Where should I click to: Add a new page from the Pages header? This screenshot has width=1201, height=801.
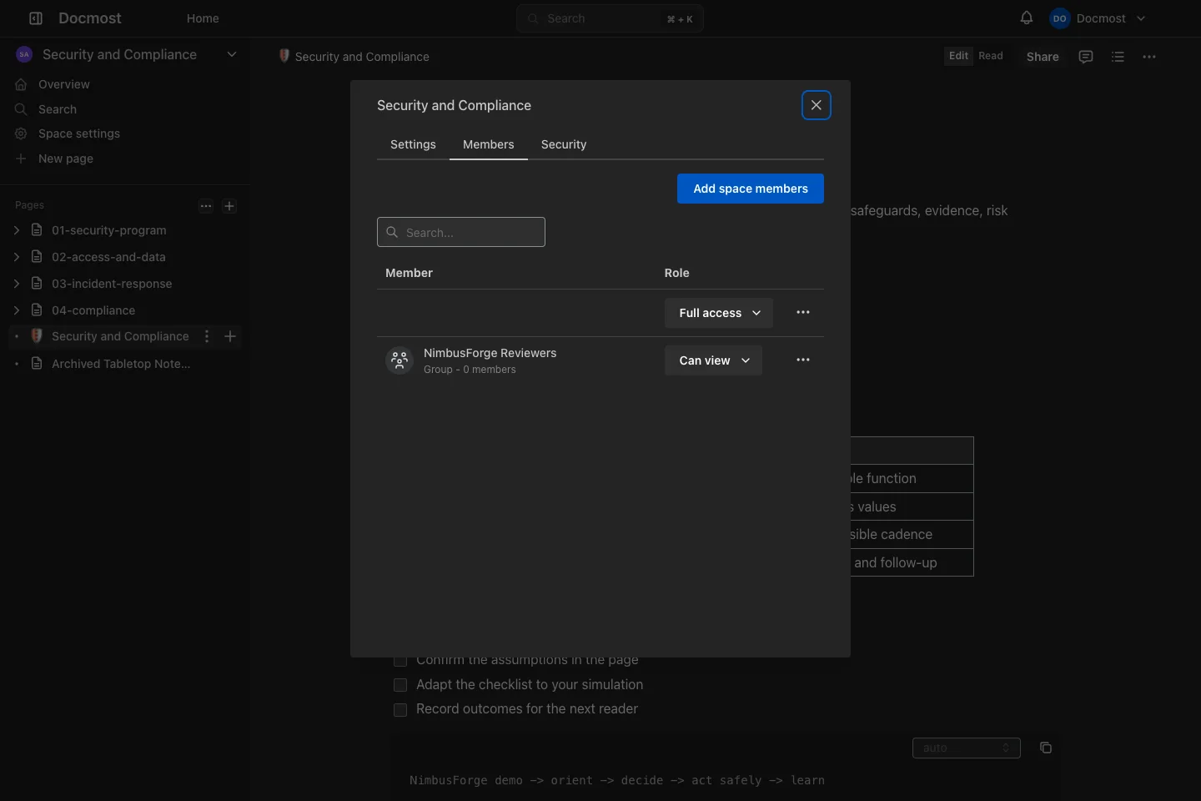pyautogui.click(x=229, y=206)
